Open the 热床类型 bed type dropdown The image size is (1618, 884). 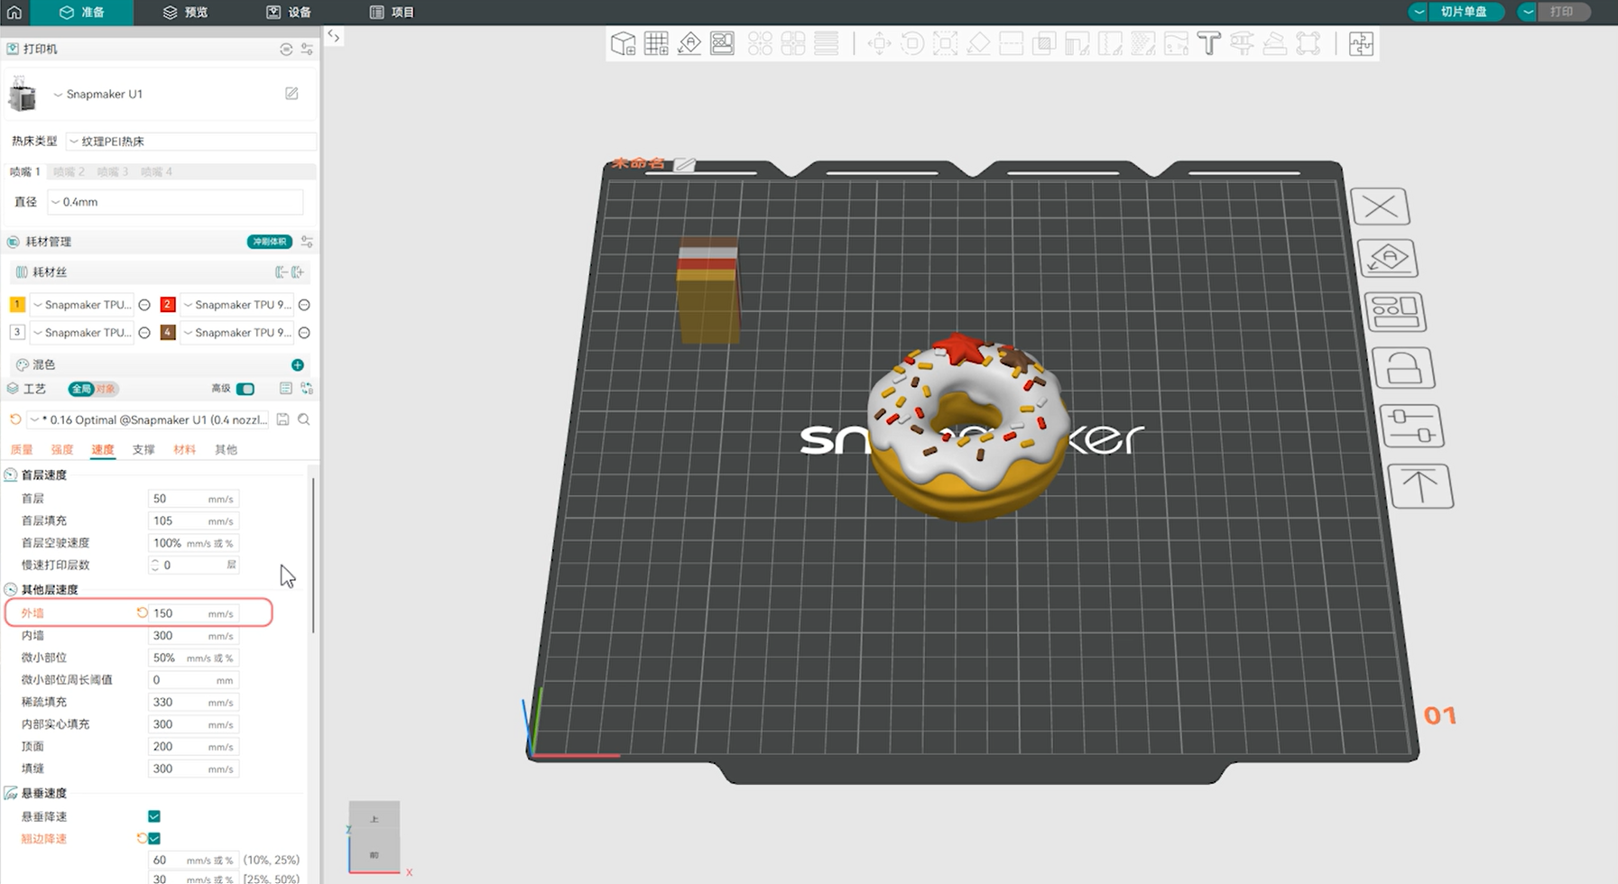pos(190,142)
